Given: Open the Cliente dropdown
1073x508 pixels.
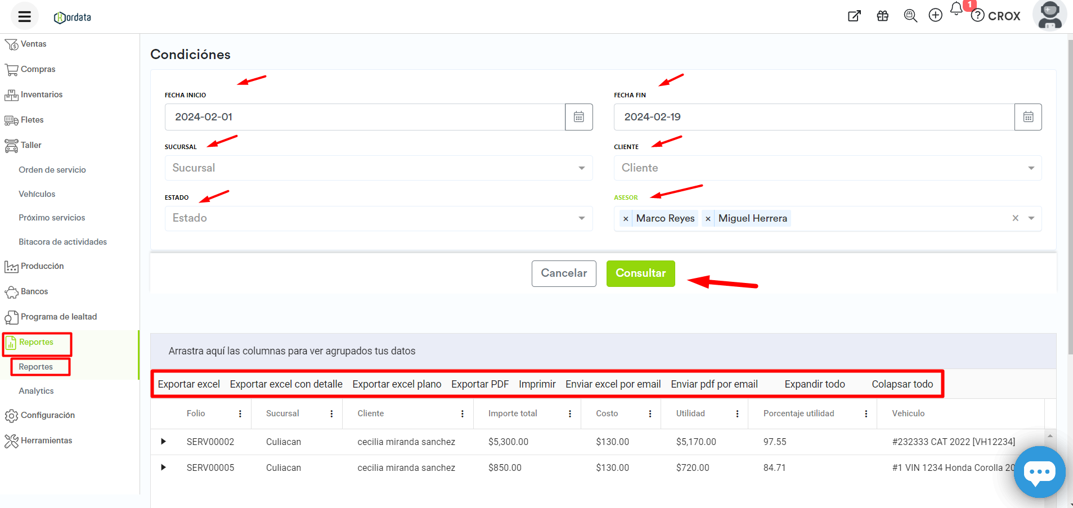Looking at the screenshot, I should [827, 168].
